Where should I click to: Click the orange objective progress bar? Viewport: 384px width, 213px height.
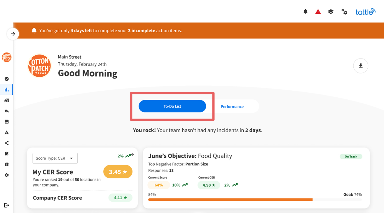point(230,200)
